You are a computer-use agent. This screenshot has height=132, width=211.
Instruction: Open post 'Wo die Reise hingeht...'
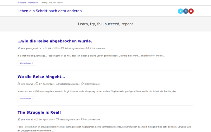[41, 77]
